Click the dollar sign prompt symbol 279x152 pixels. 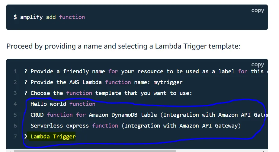[15, 17]
